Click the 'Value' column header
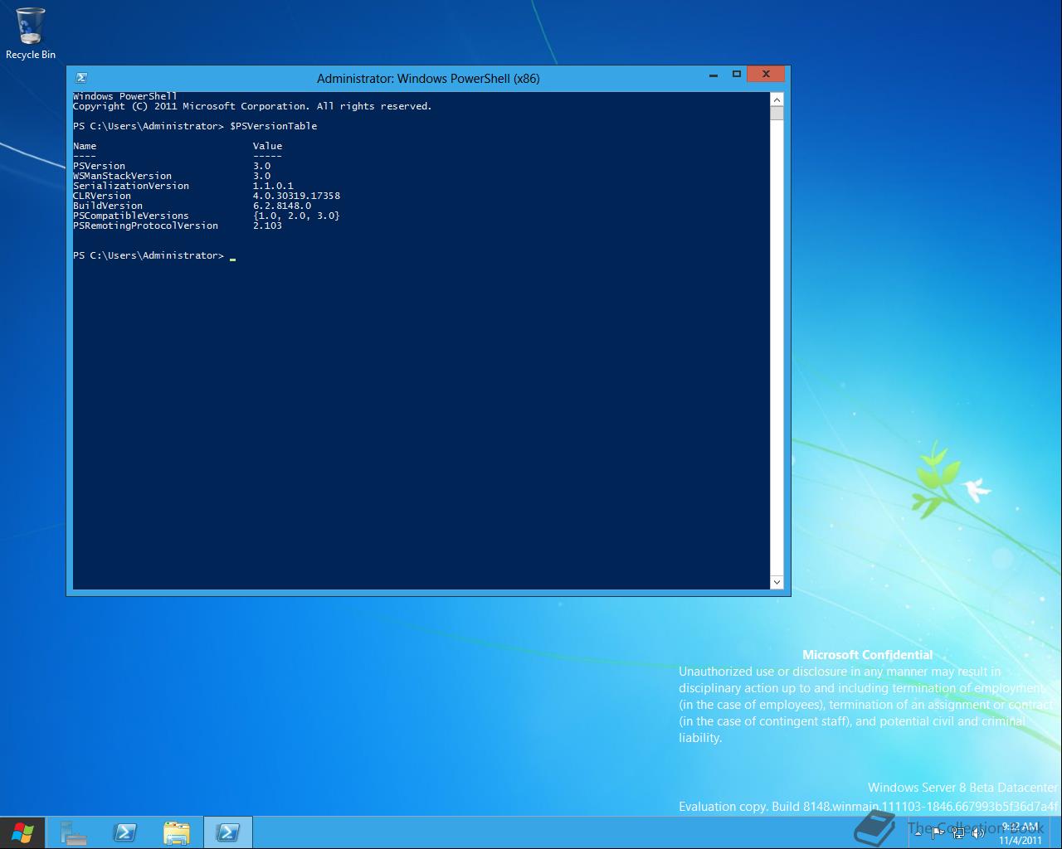This screenshot has width=1062, height=849. click(267, 146)
